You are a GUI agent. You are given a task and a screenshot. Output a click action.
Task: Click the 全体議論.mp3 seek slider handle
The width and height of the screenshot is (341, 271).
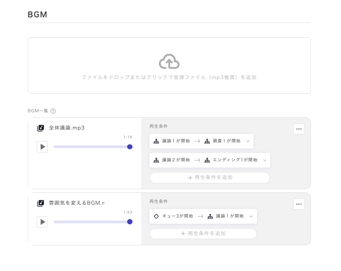[130, 147]
